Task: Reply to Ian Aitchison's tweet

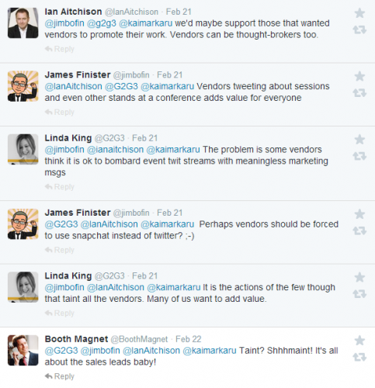Action: (x=60, y=49)
